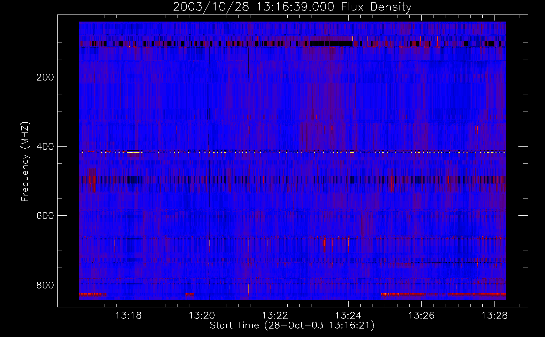Click the 'Frequency (MHZ)' axis label
This screenshot has width=545, height=337.
click(25, 161)
